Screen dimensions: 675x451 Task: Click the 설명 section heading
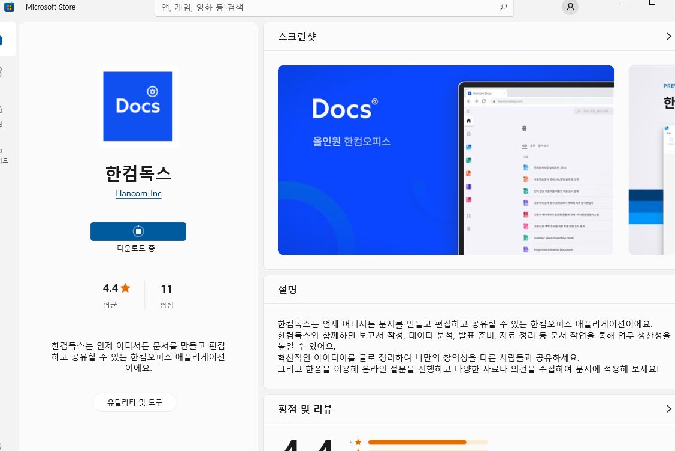point(287,290)
